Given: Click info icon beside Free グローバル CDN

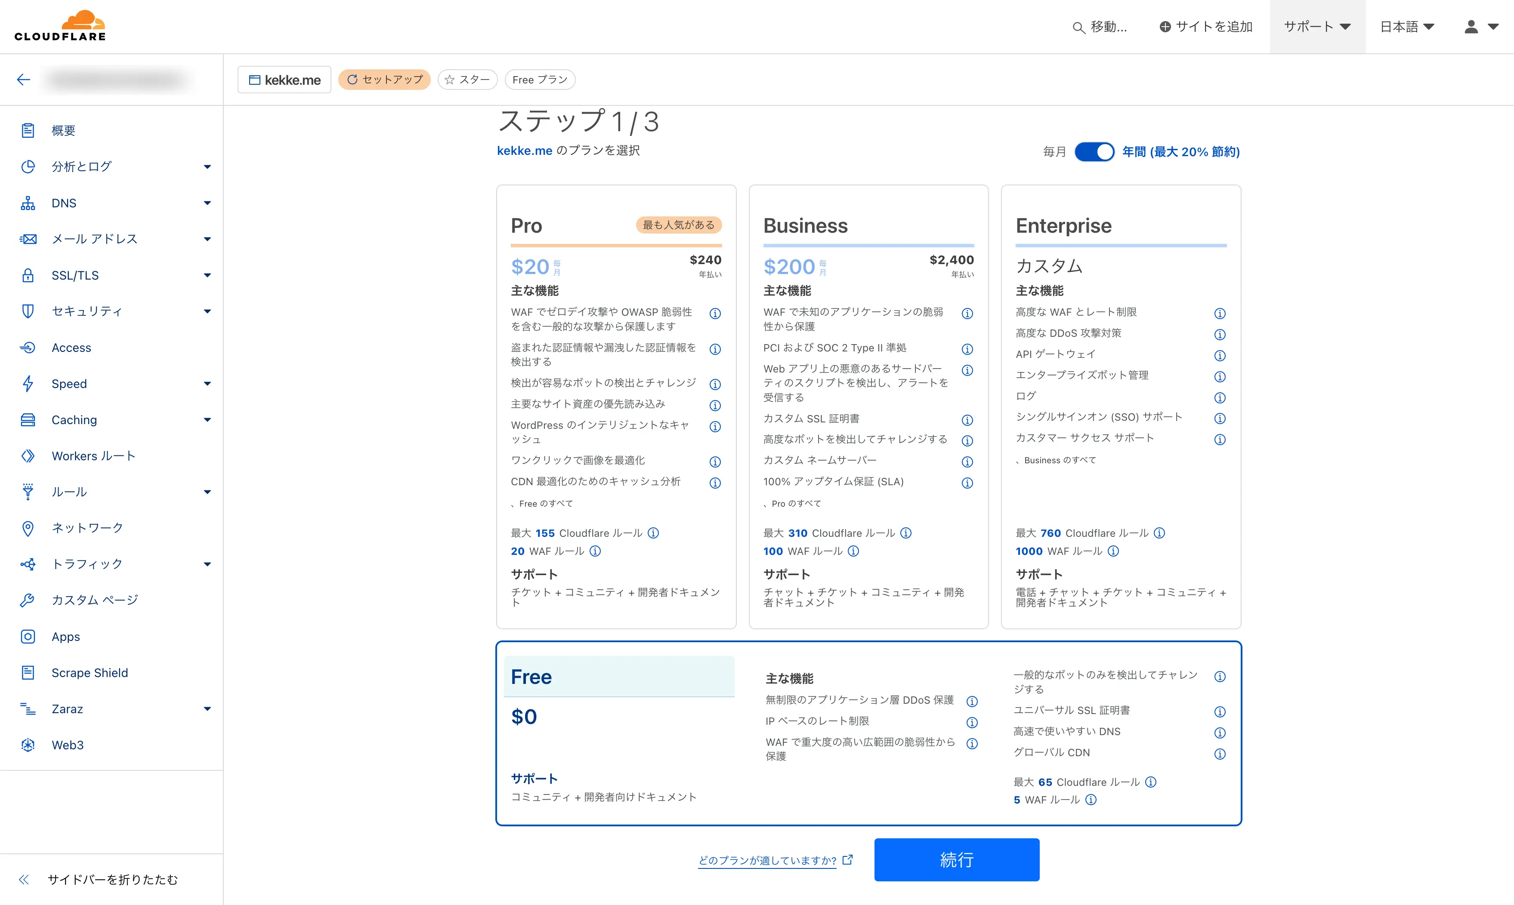Looking at the screenshot, I should click(x=1220, y=754).
